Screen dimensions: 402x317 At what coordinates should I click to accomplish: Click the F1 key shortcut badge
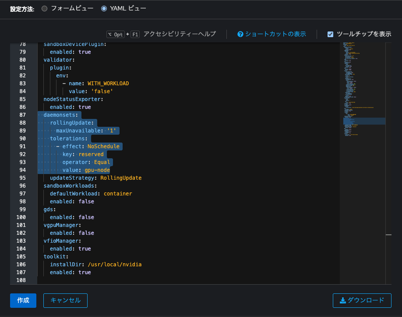pyautogui.click(x=135, y=34)
